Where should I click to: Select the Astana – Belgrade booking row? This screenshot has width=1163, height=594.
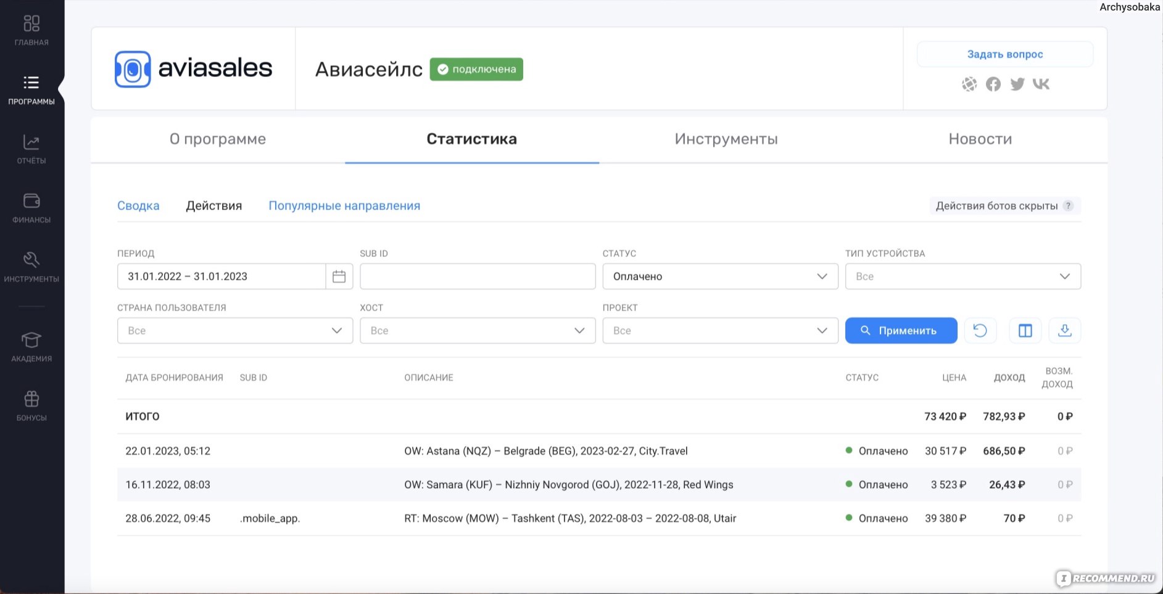[x=599, y=451]
